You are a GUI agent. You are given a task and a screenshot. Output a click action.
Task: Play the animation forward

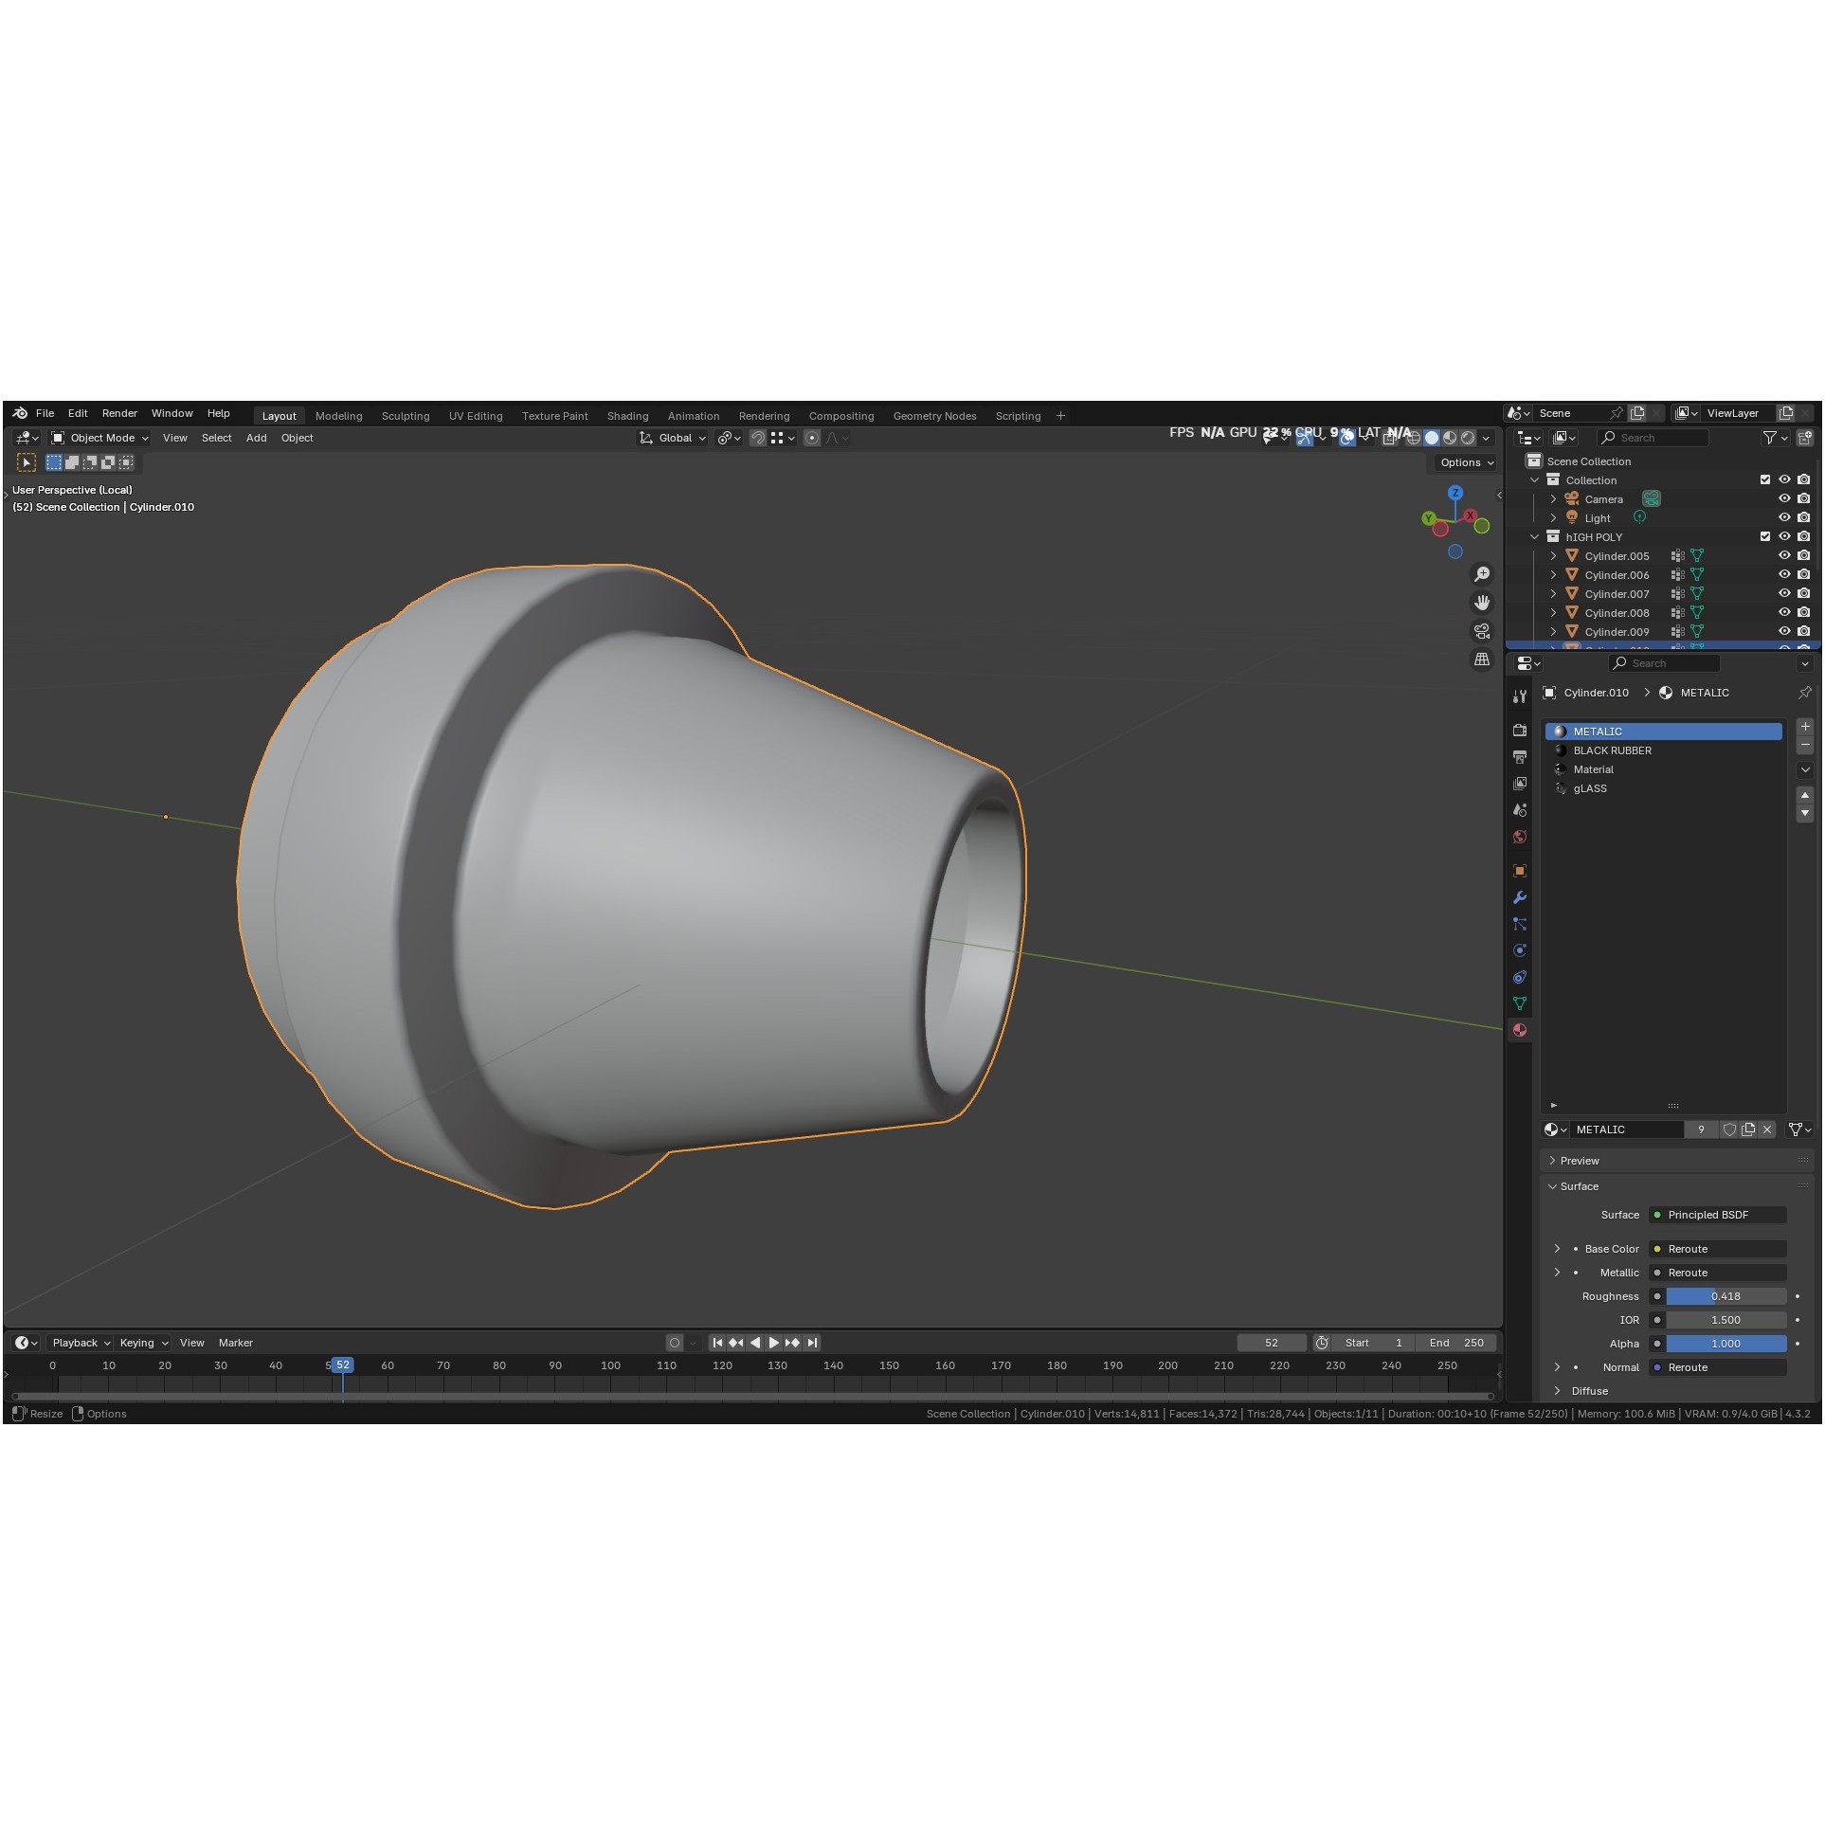pos(773,1343)
